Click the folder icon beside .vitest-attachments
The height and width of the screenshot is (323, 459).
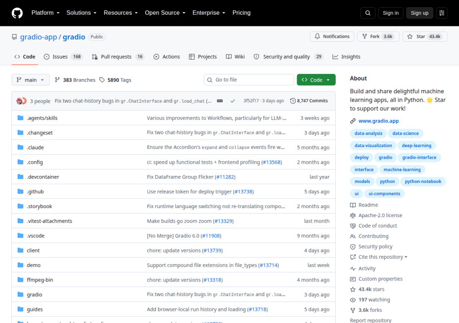pyautogui.click(x=20, y=221)
